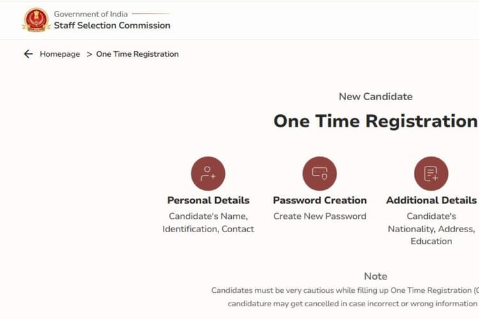Viewport: 479px width, 319px height.
Task: Click the Create New Password description
Action: click(319, 216)
